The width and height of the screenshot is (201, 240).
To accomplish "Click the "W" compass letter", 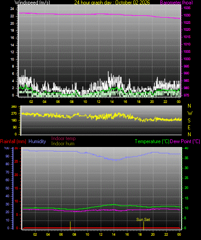I will point(190,113).
